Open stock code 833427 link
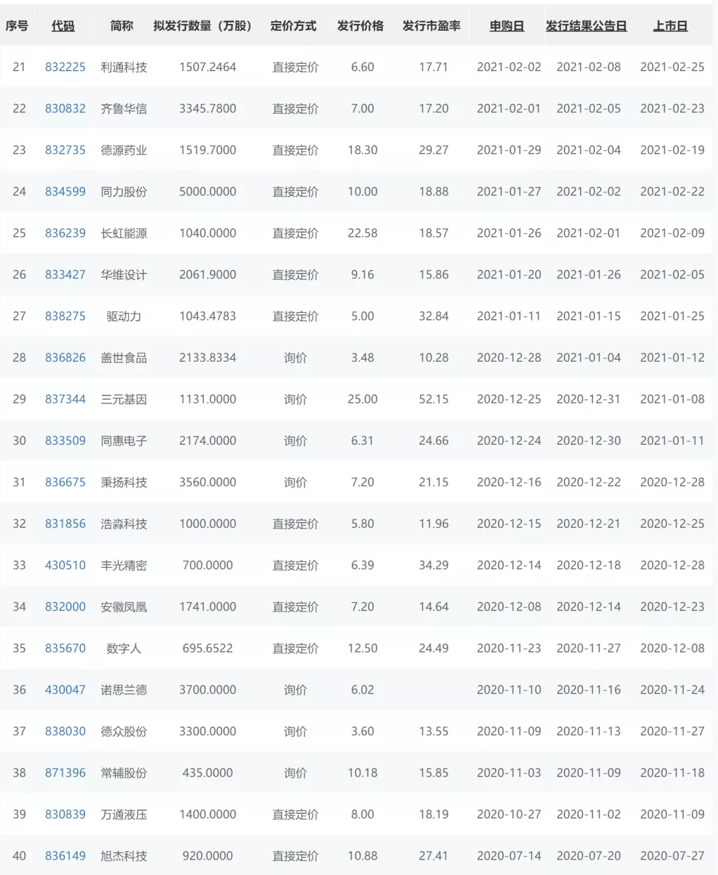The image size is (718, 875). (x=65, y=275)
